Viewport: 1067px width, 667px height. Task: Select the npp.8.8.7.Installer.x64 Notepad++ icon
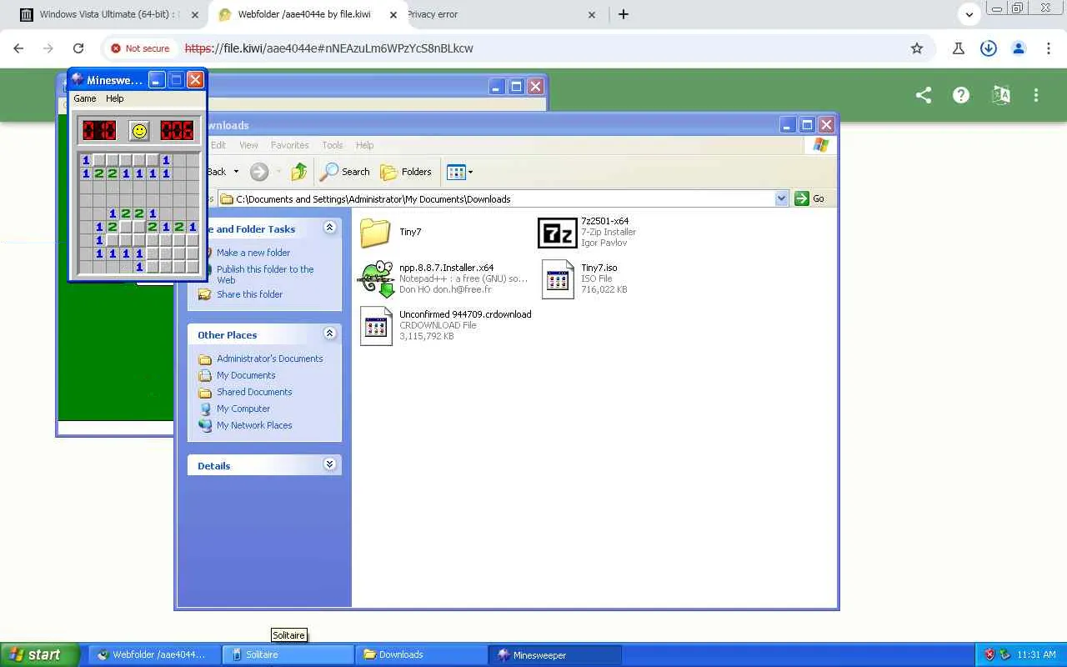376,278
